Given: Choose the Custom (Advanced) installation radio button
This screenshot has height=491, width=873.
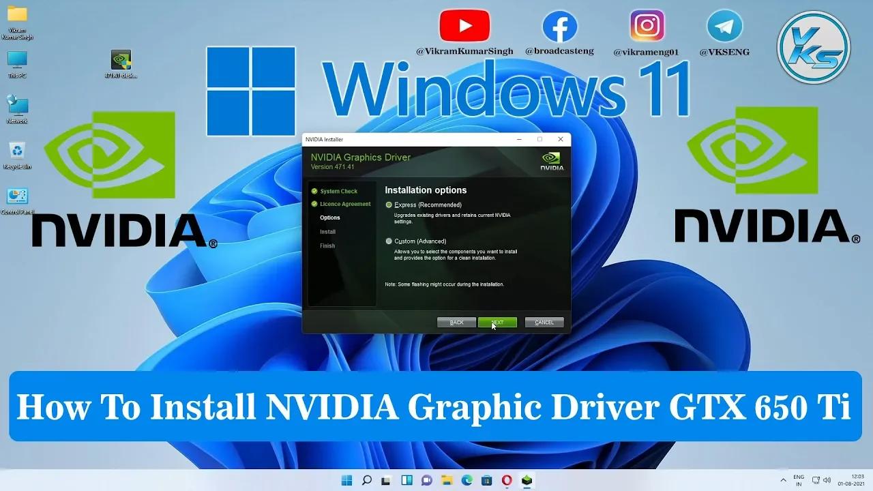Looking at the screenshot, I should (x=389, y=241).
